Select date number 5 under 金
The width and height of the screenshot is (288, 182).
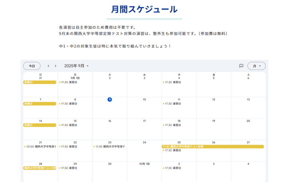tap(214, 78)
